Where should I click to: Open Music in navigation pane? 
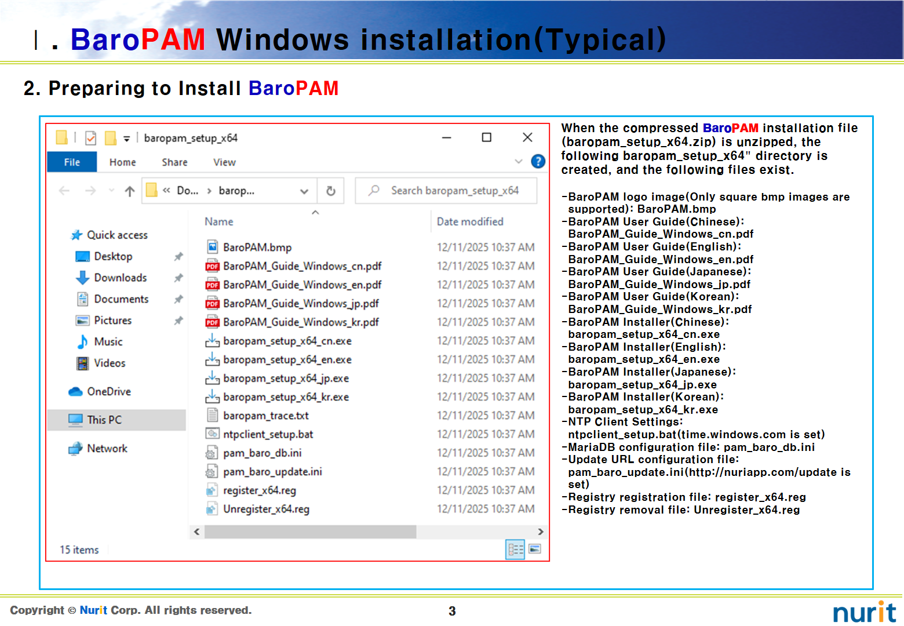108,342
